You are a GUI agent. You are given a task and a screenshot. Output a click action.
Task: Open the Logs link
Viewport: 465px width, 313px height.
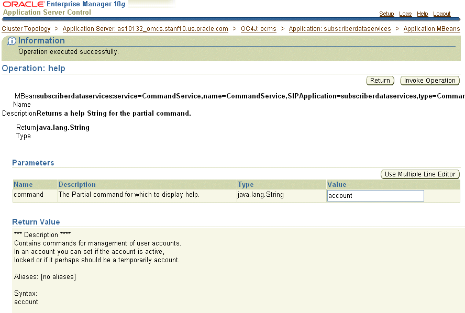coord(405,14)
